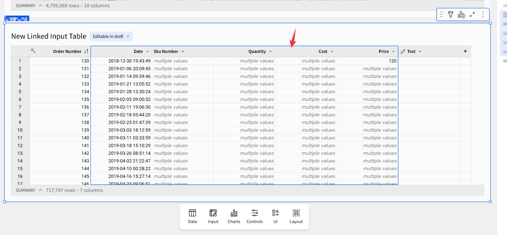
Task: Click the Quantity cell in row 138
Action: tap(244, 123)
